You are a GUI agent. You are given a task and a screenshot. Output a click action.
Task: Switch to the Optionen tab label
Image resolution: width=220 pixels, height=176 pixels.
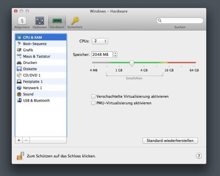(40, 27)
